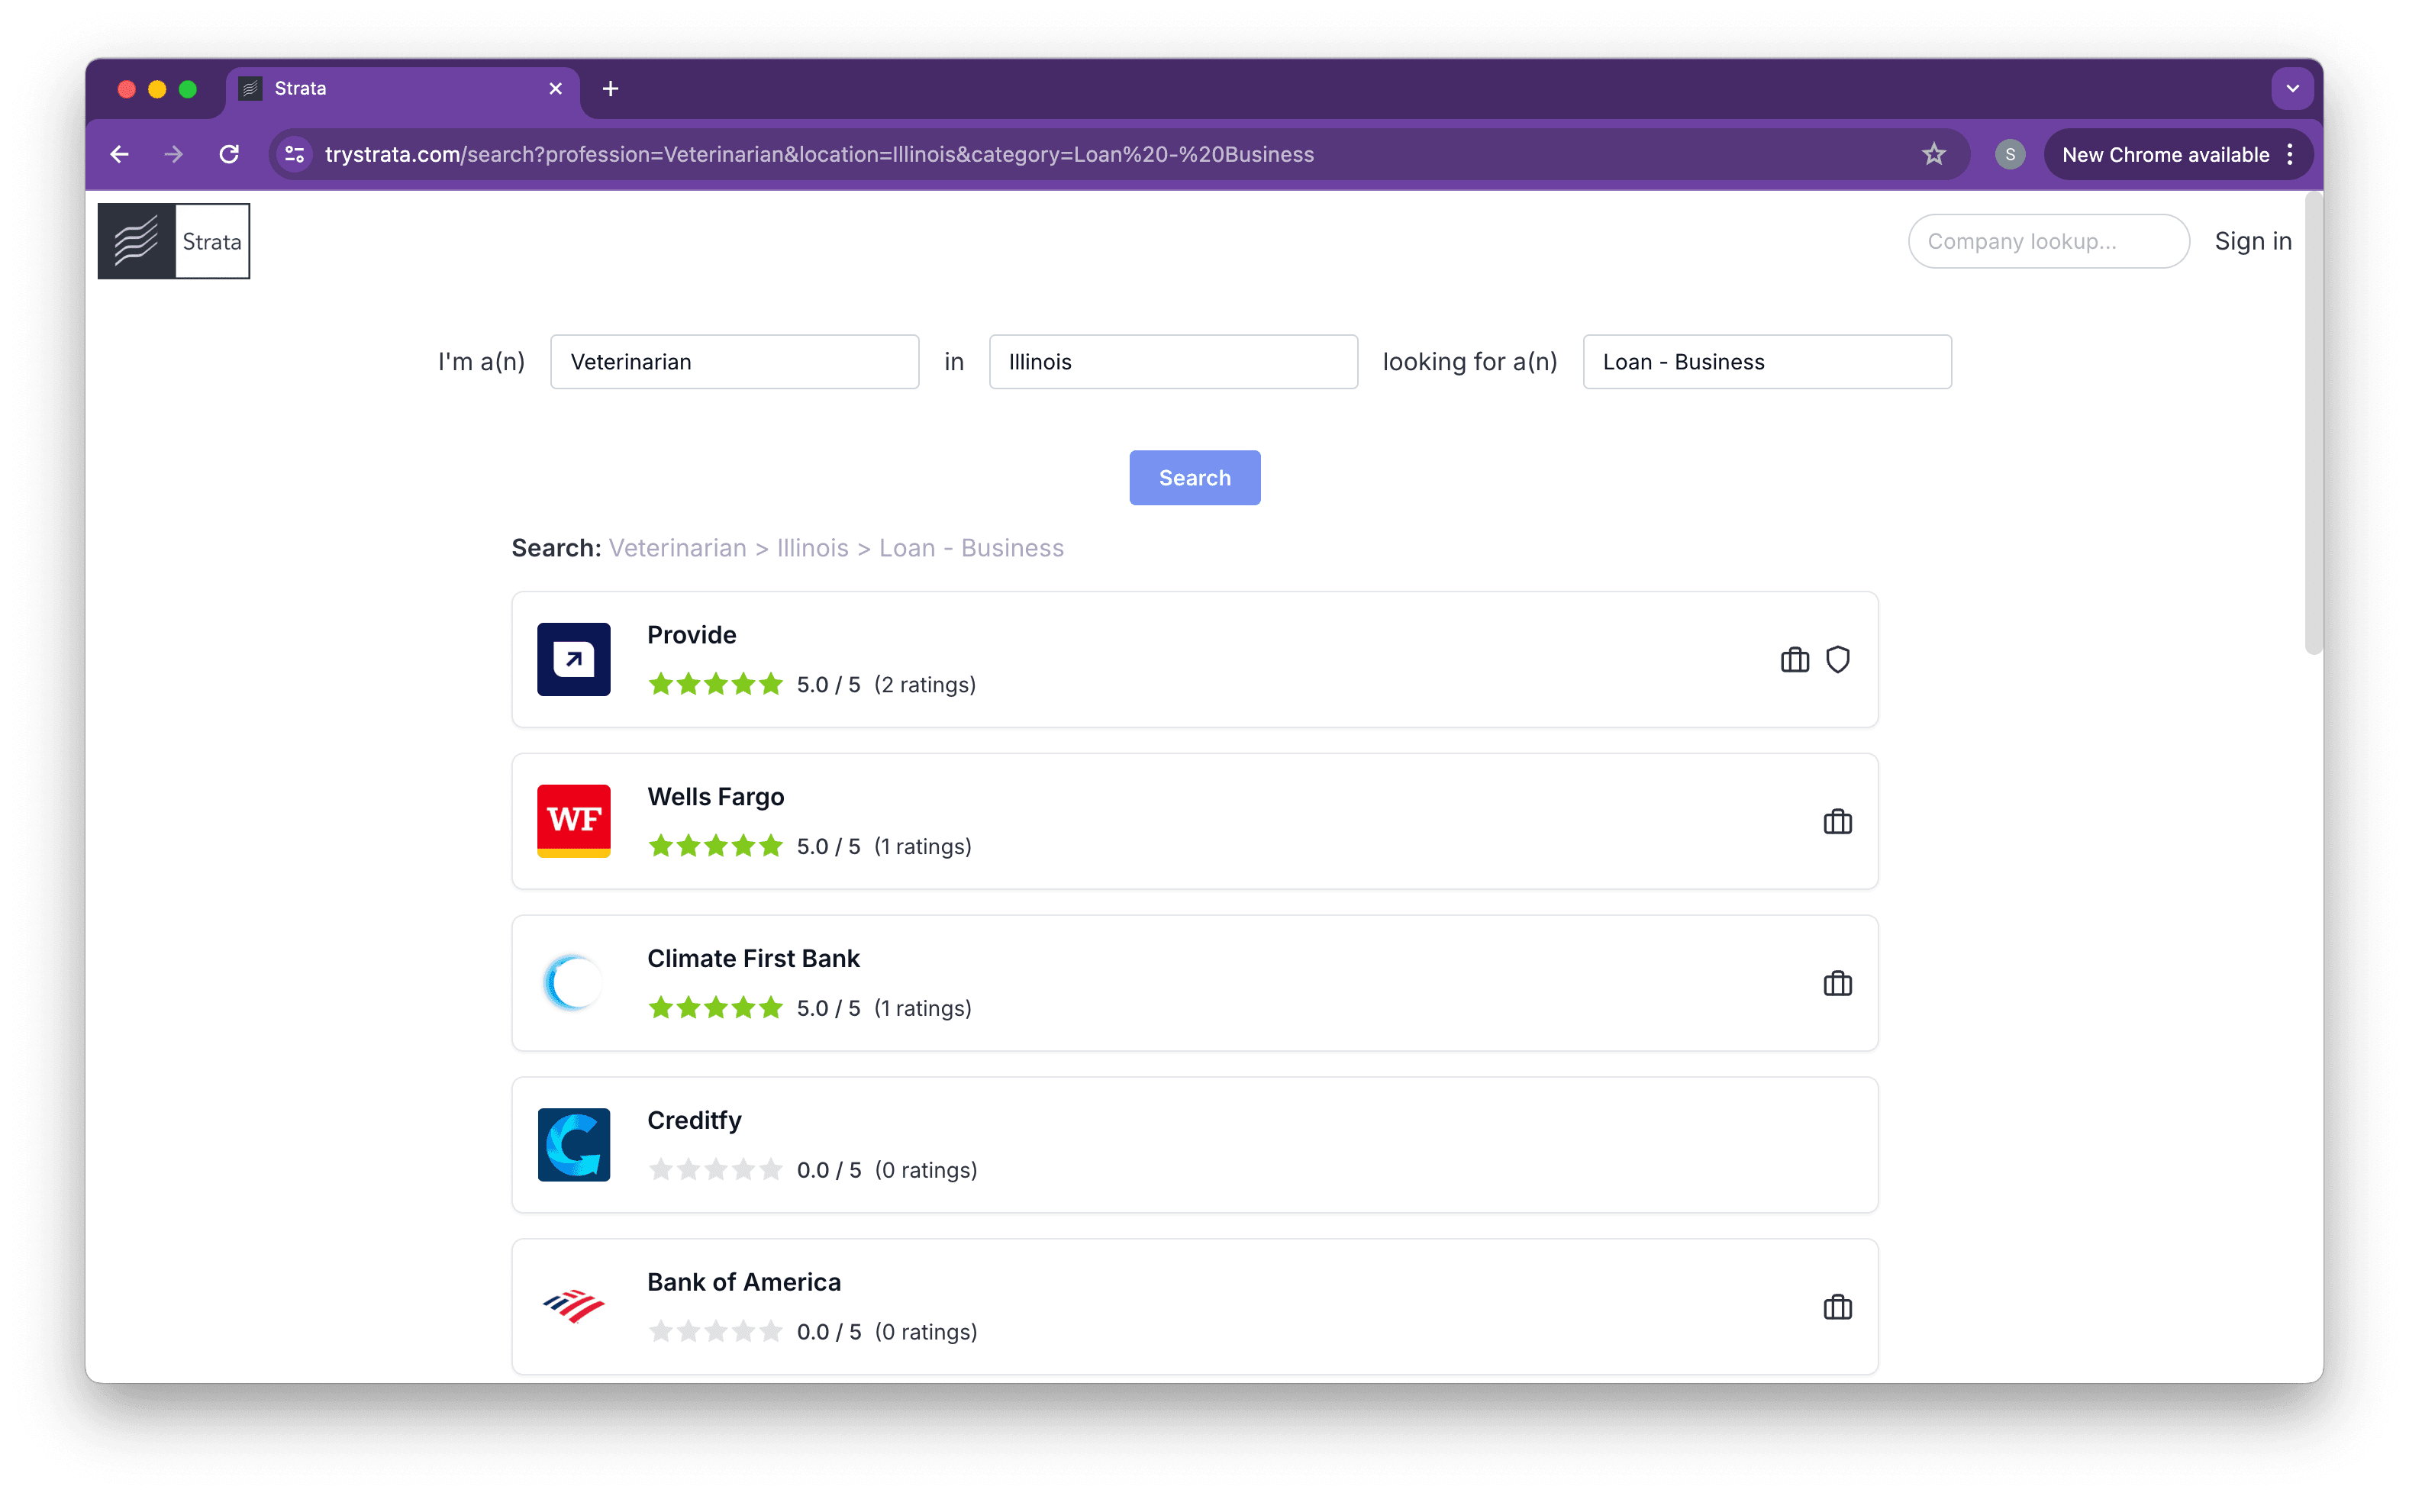This screenshot has height=1496, width=2409.
Task: Click Sign in link
Action: [2253, 241]
